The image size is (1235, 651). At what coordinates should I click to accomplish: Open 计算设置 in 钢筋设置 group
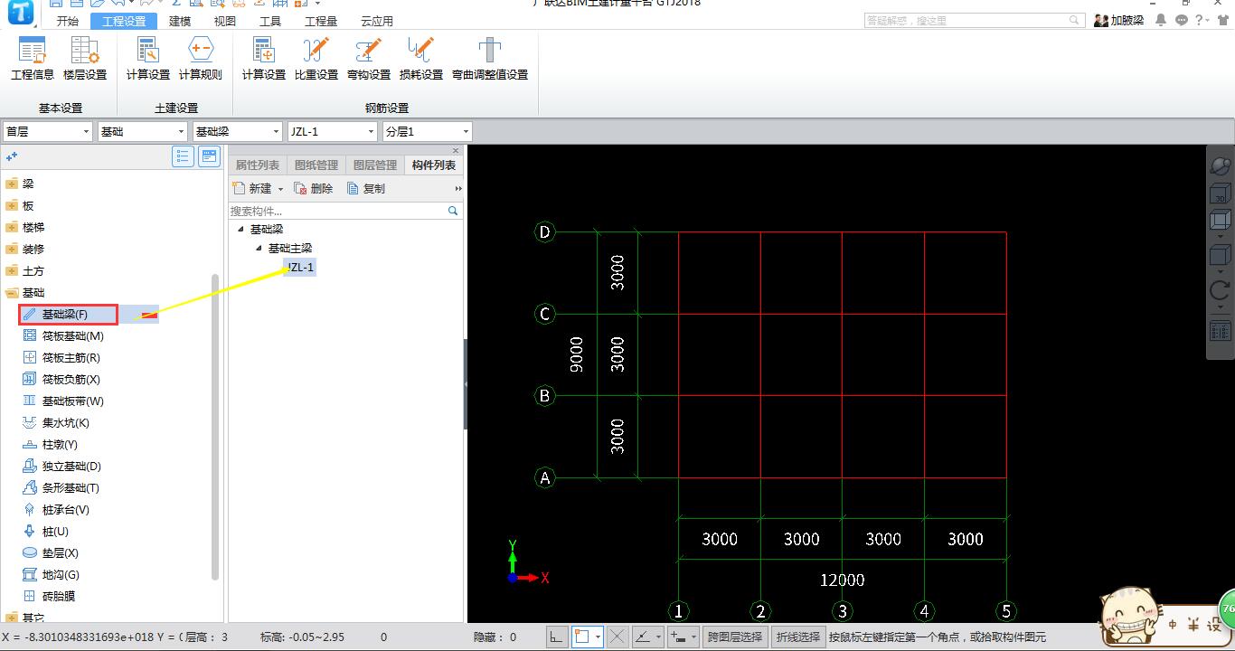tap(264, 59)
